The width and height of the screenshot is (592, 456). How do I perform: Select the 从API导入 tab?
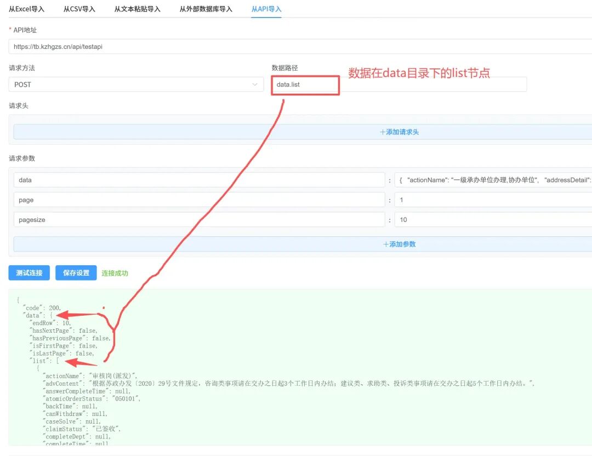(x=266, y=9)
